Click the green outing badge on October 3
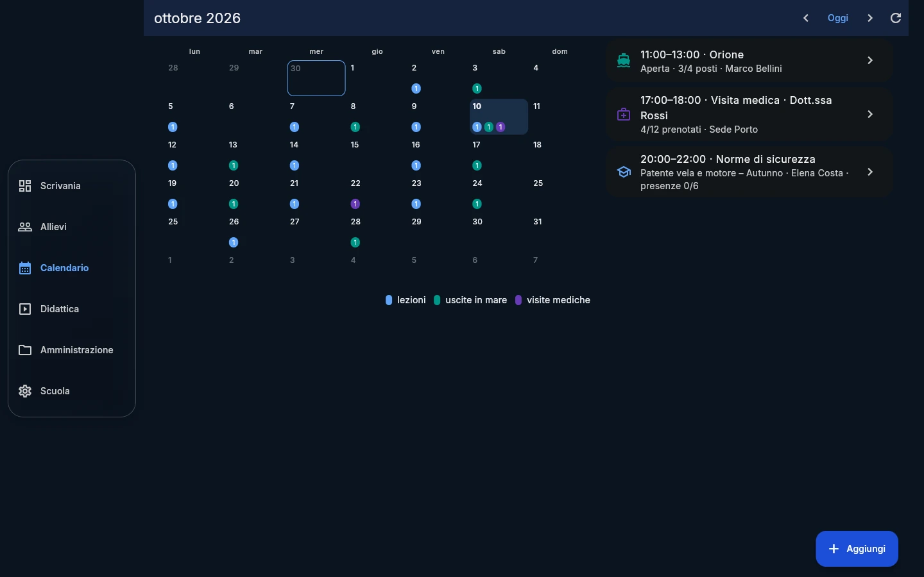 pos(477,88)
